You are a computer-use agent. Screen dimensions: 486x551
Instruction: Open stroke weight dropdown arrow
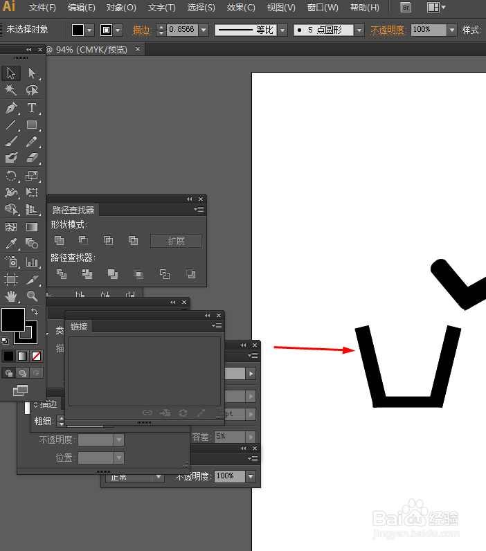204,30
